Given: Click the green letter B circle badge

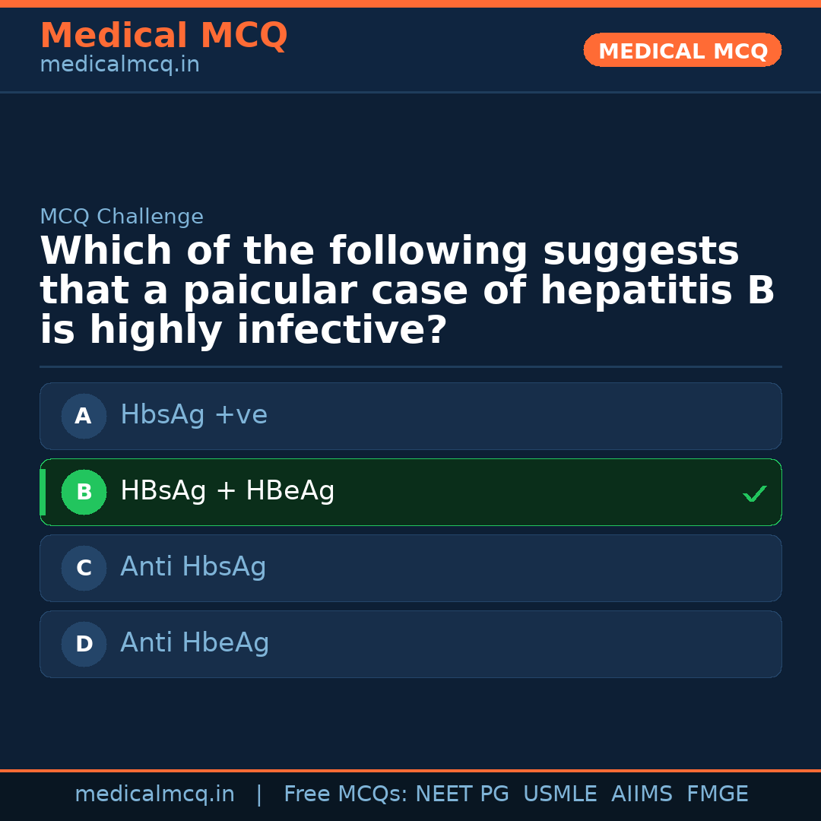Looking at the screenshot, I should pyautogui.click(x=84, y=492).
